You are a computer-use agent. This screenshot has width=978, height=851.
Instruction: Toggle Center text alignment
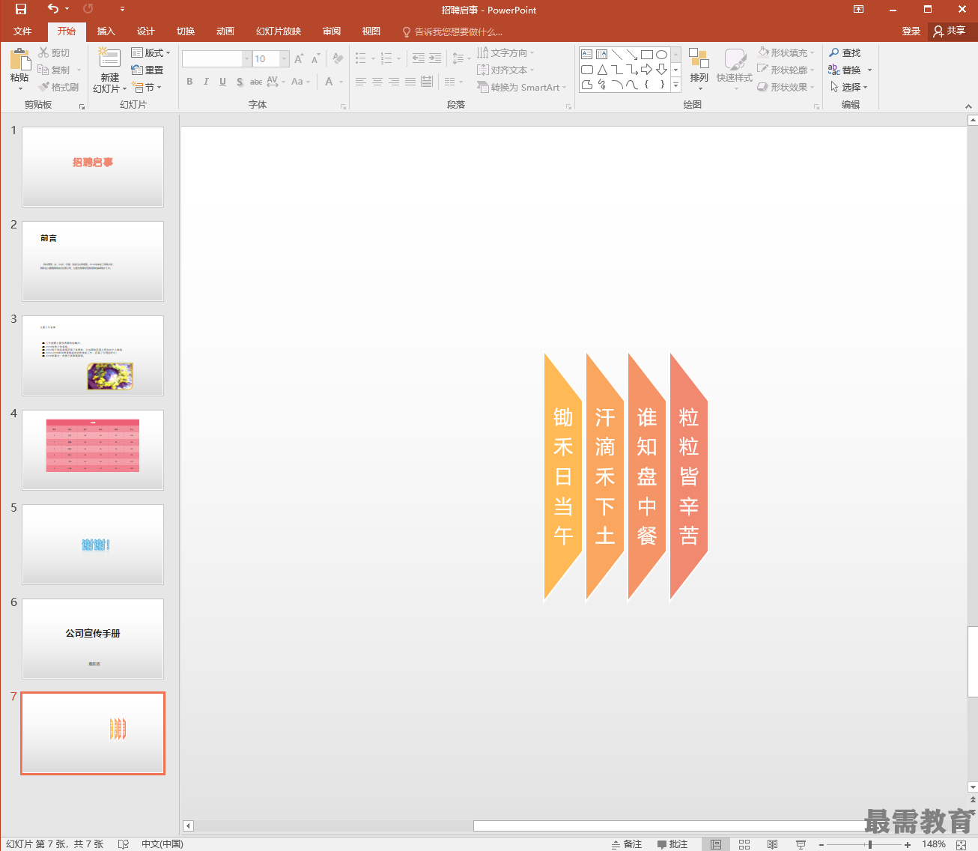click(377, 82)
